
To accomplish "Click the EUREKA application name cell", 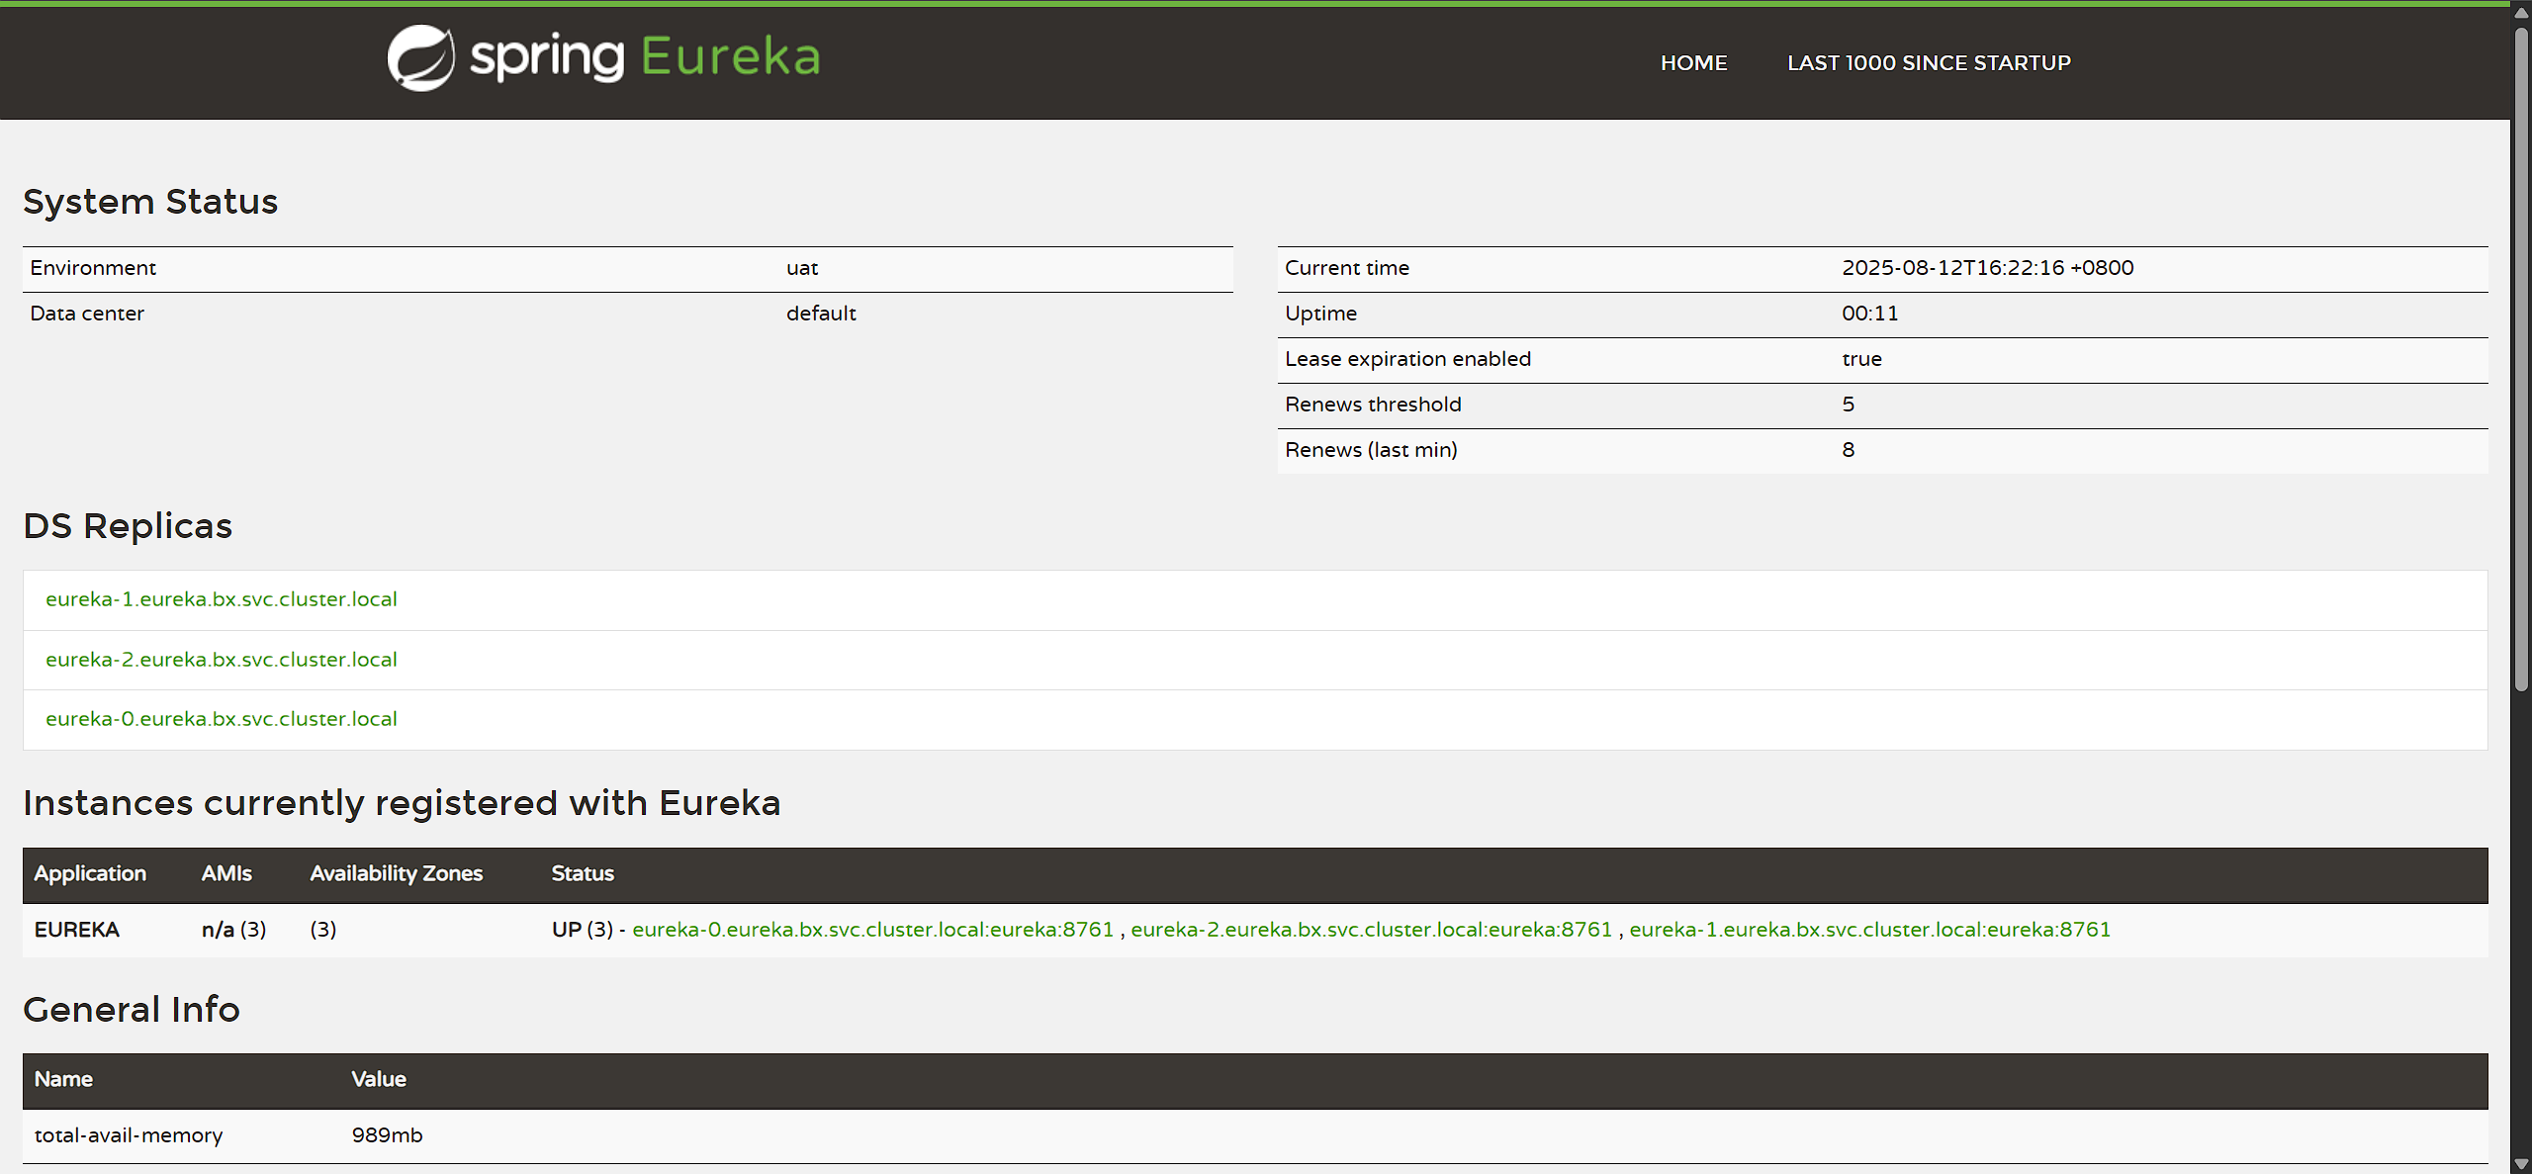I will tap(77, 930).
